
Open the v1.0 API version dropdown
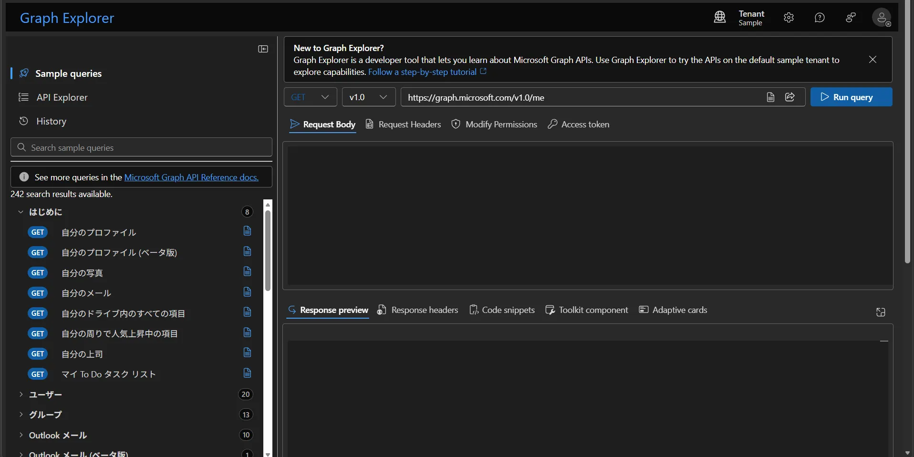pyautogui.click(x=368, y=97)
